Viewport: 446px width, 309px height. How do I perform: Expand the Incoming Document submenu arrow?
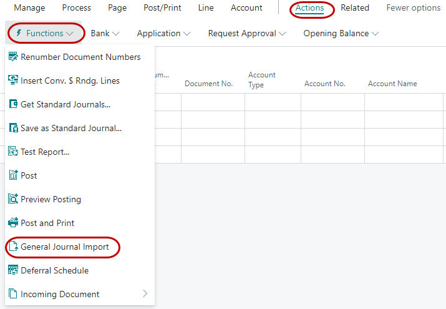145,294
